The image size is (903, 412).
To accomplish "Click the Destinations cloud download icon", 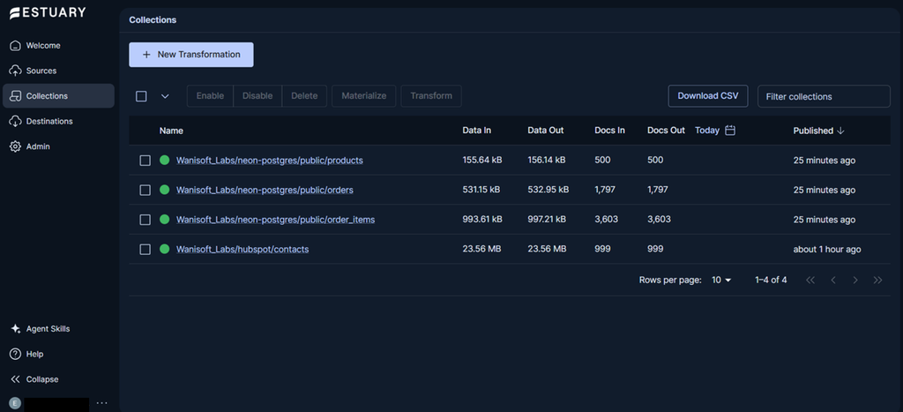I will pos(16,122).
